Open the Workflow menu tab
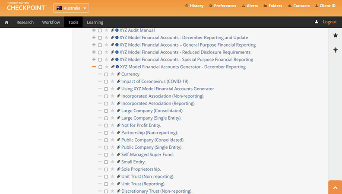This screenshot has width=342, height=194. pyautogui.click(x=51, y=22)
